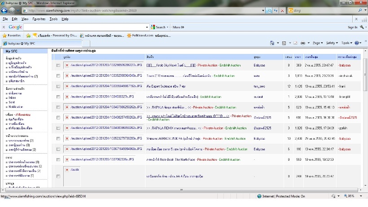Click the Google toolbar wrench settings icon

pos(362,27)
